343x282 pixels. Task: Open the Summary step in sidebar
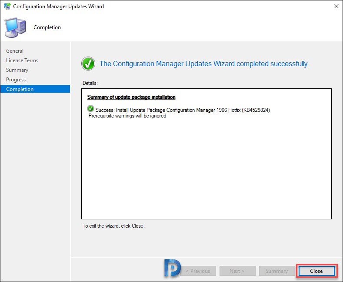[x=17, y=70]
